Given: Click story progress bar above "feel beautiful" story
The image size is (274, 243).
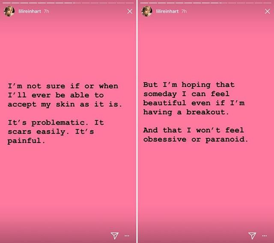Looking at the screenshot, I should [x=206, y=2].
